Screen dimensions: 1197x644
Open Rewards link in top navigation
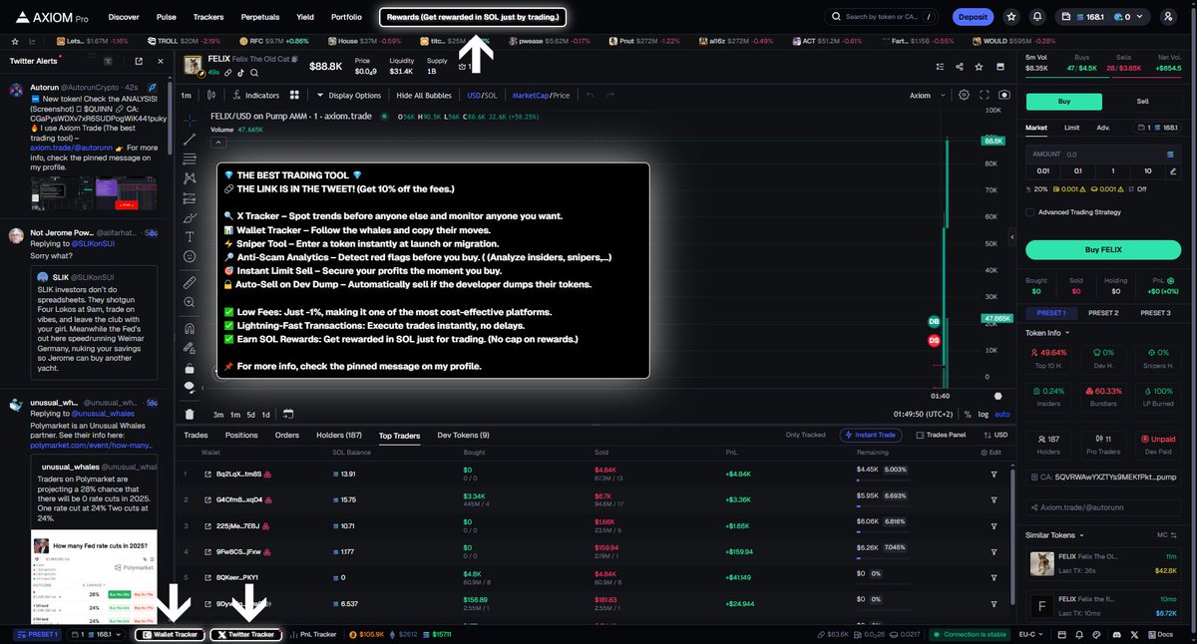click(x=473, y=17)
